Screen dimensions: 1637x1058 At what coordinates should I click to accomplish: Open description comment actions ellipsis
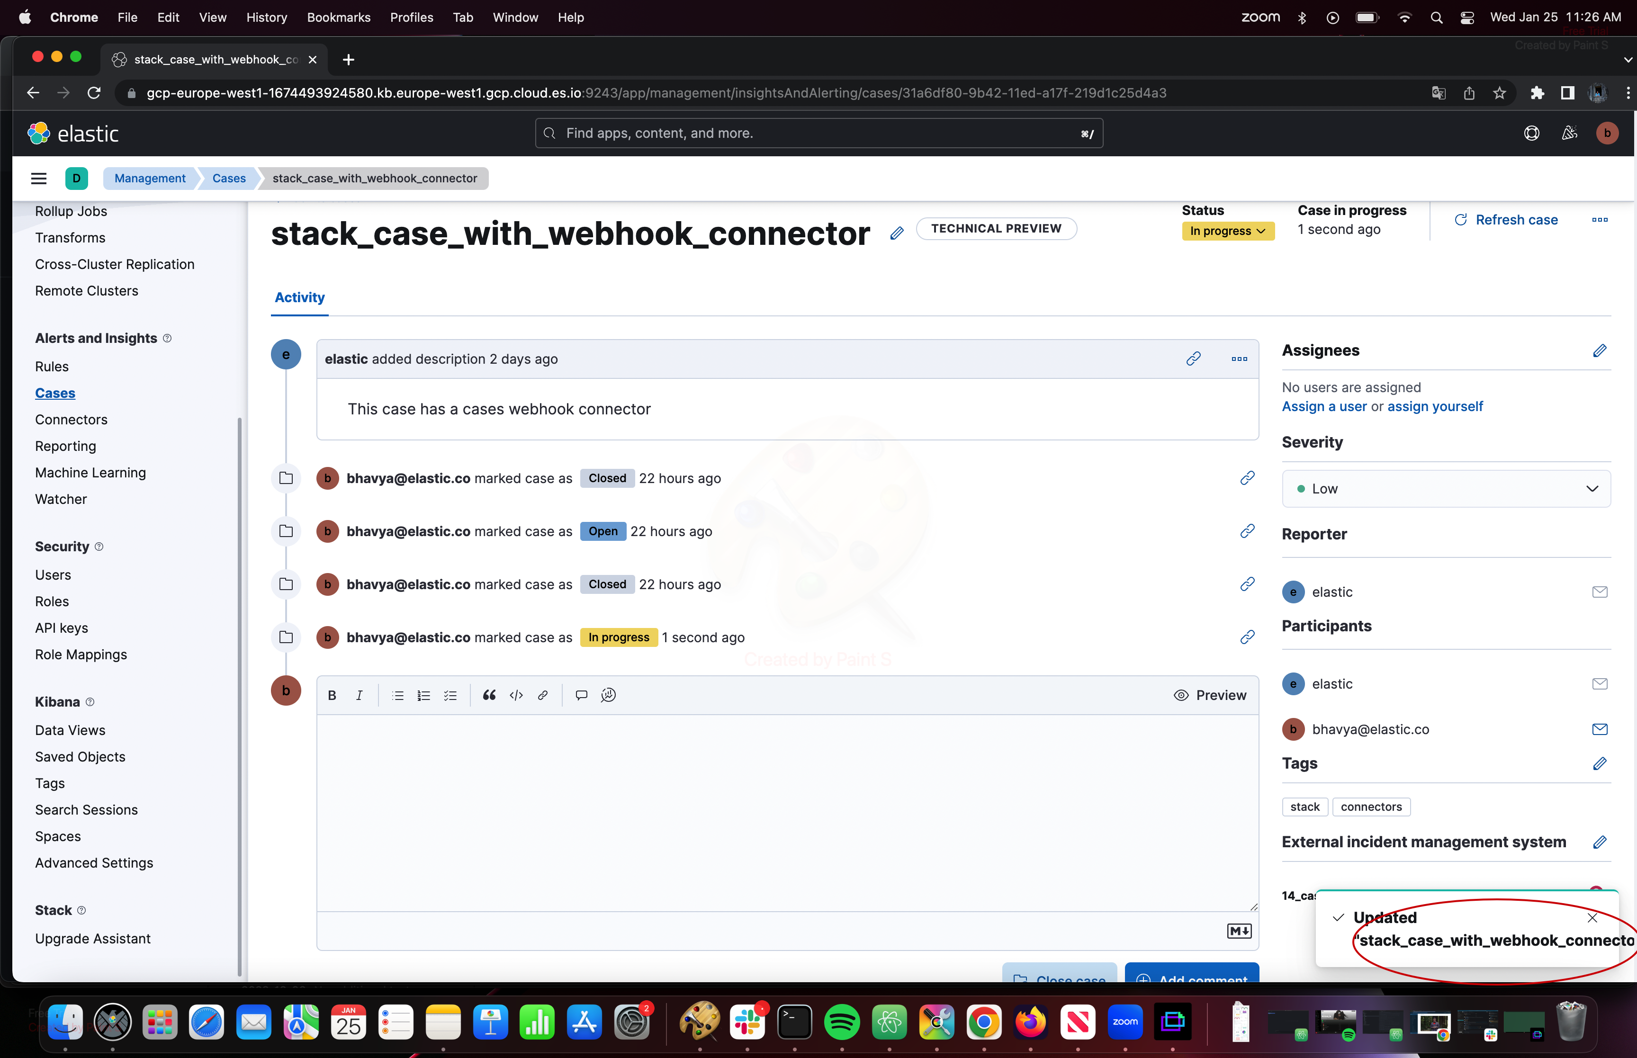(1239, 359)
